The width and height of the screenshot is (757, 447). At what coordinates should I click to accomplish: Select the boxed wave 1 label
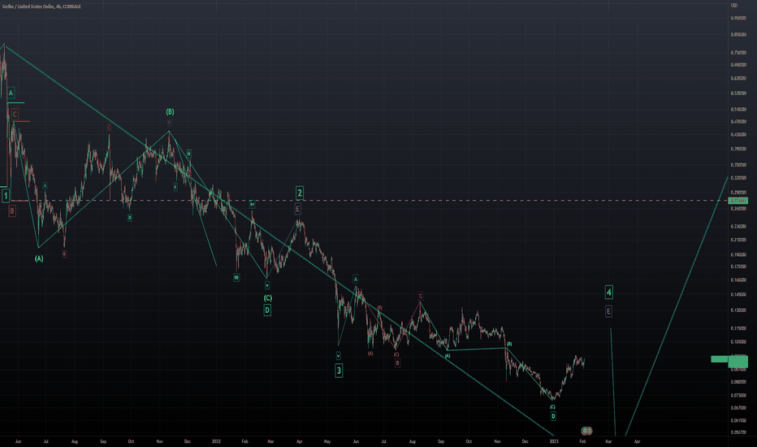6,196
